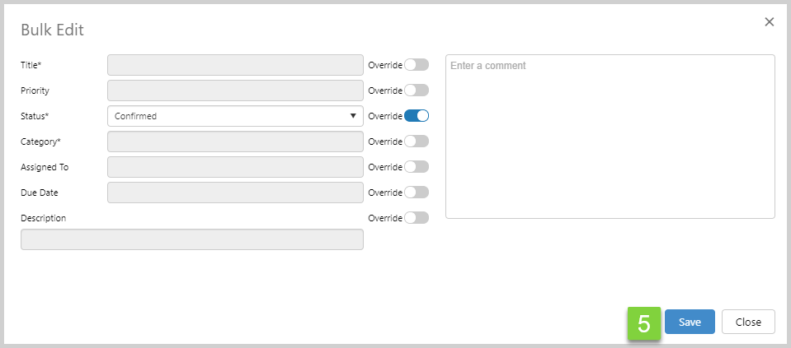Turn on Due Date override switch

(417, 193)
